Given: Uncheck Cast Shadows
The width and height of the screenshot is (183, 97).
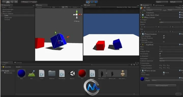Looking at the screenshot, I should tap(164, 36).
